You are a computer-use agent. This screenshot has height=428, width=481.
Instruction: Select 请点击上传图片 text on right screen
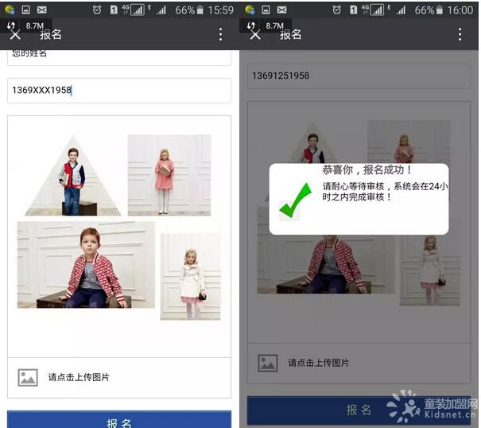(319, 363)
